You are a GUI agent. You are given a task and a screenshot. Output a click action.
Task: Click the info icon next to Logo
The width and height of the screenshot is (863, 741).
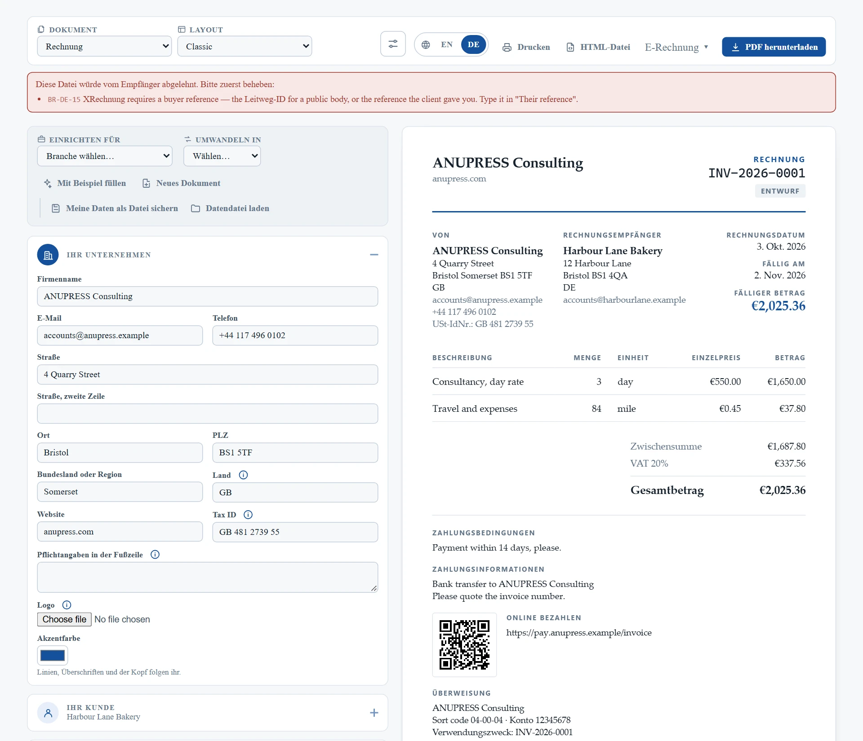[x=67, y=604]
